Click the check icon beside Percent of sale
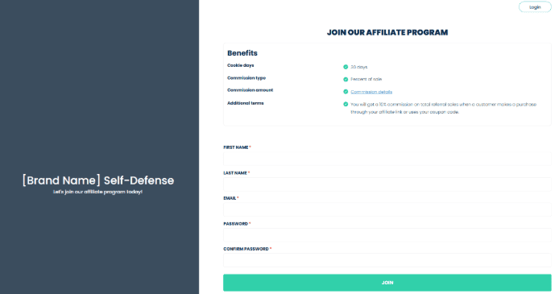This screenshot has height=294, width=559. point(346,79)
